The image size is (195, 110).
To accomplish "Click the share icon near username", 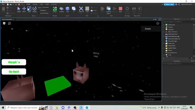I will (179, 4).
